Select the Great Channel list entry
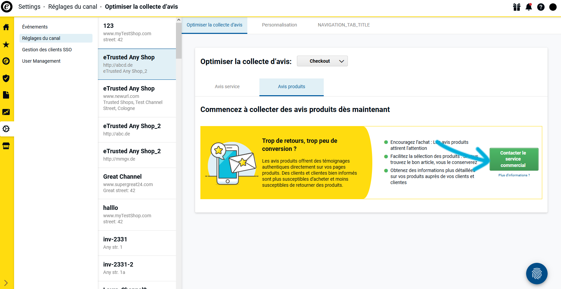 pos(137,183)
